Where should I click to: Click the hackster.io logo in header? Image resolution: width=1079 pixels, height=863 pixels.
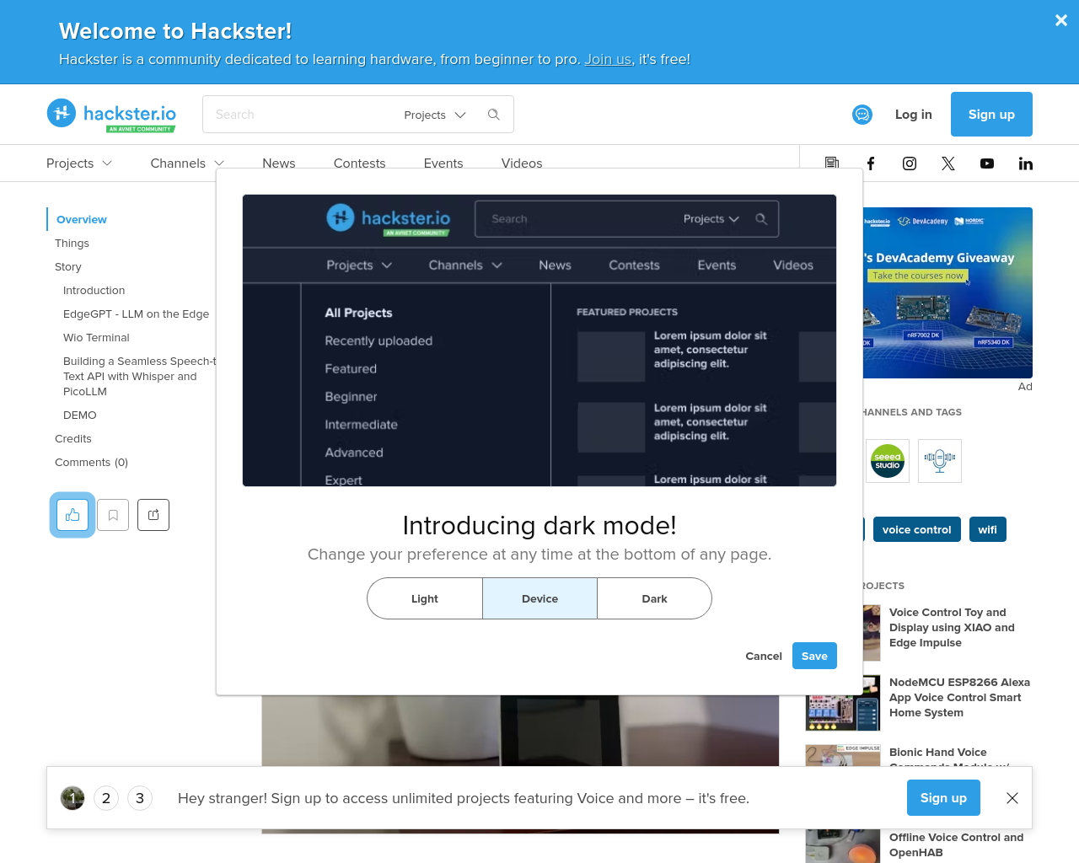coord(111,115)
